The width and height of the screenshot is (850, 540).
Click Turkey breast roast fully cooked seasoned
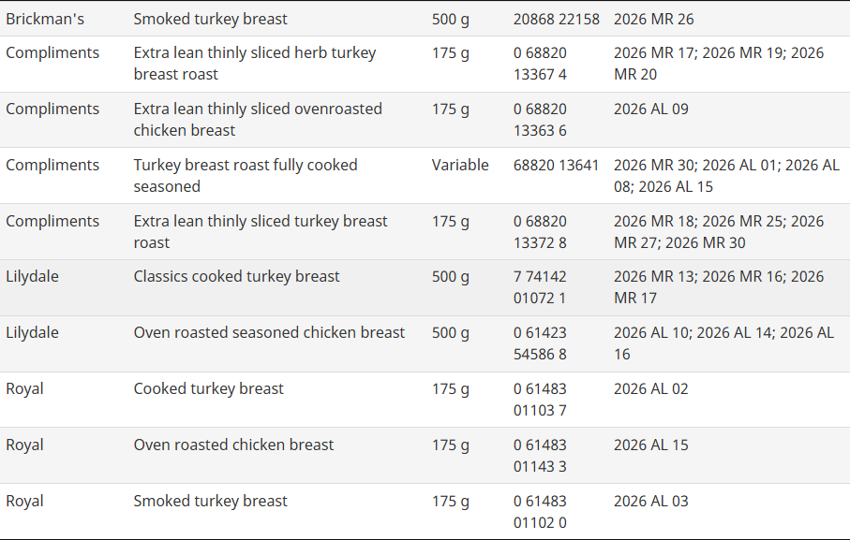245,176
